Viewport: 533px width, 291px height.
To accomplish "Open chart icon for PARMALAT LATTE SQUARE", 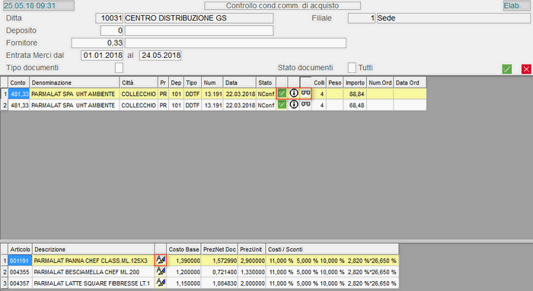I will pyautogui.click(x=161, y=283).
